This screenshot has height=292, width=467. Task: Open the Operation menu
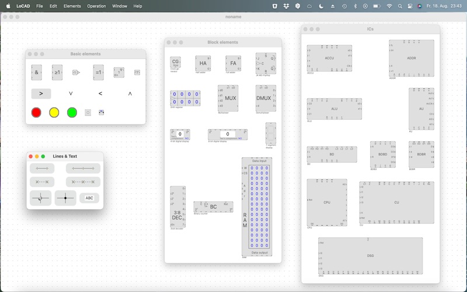click(96, 6)
